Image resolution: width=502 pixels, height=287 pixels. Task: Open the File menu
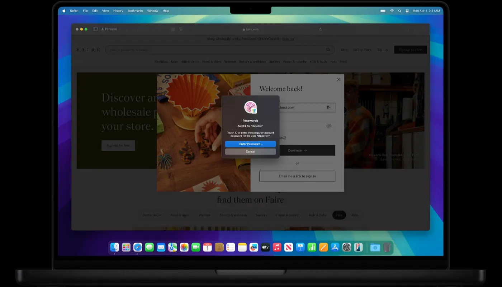point(85,11)
